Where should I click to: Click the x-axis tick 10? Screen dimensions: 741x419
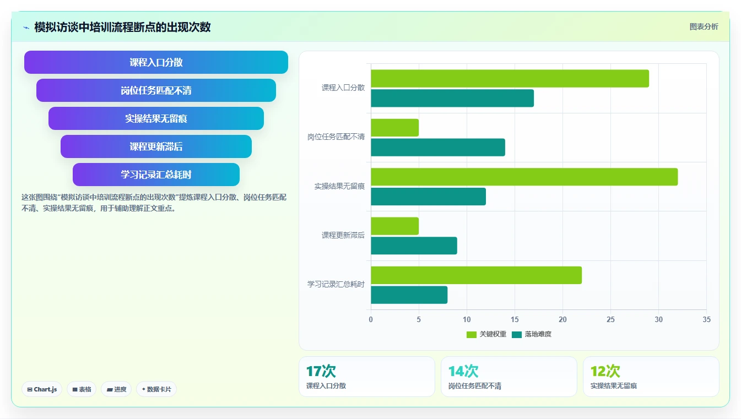click(467, 319)
